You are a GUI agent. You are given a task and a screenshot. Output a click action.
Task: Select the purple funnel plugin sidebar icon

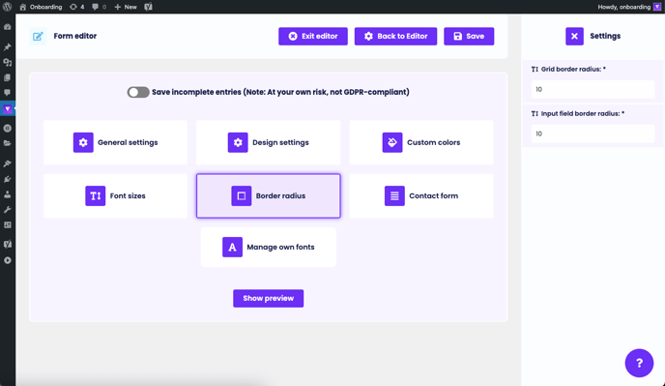(x=7, y=109)
